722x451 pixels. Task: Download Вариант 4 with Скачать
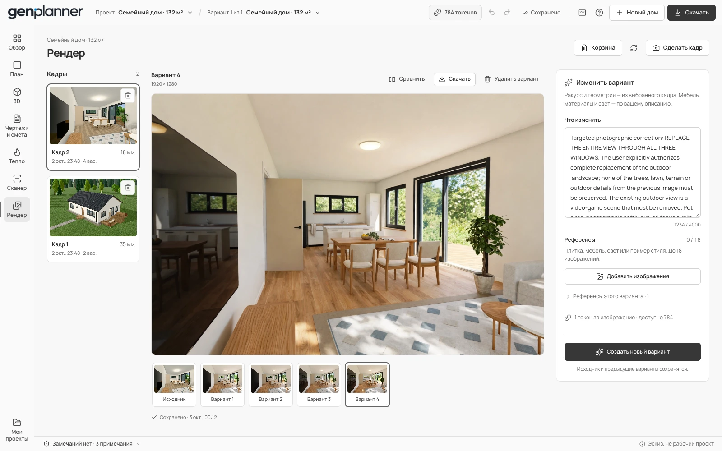(x=454, y=79)
